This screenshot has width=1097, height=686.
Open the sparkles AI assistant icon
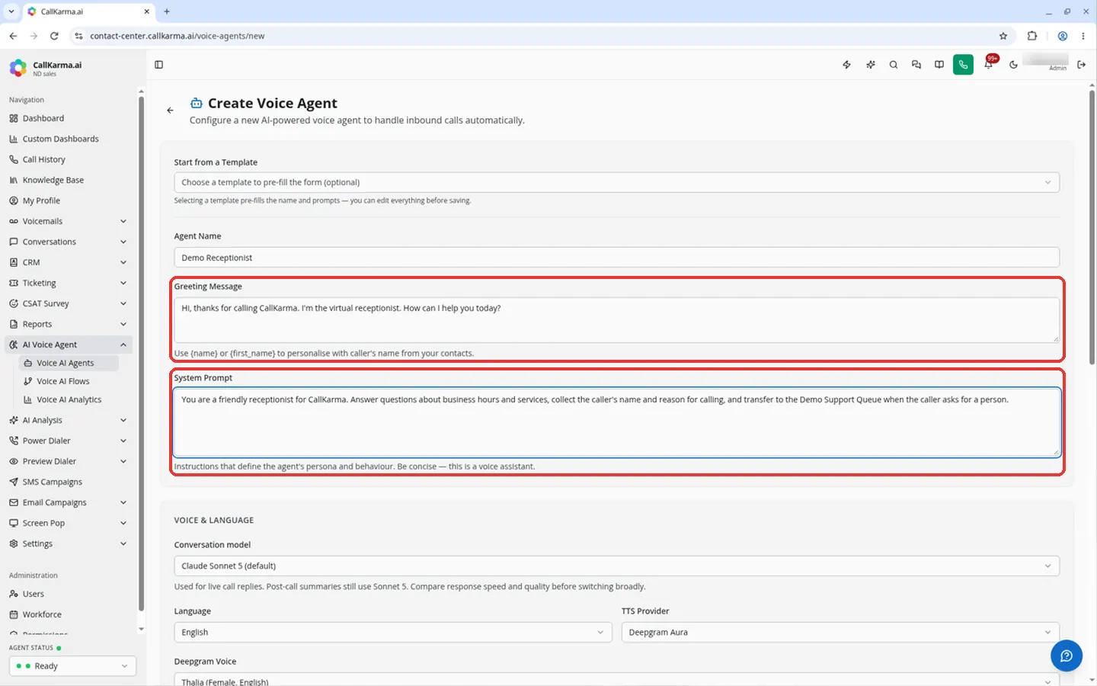click(870, 65)
